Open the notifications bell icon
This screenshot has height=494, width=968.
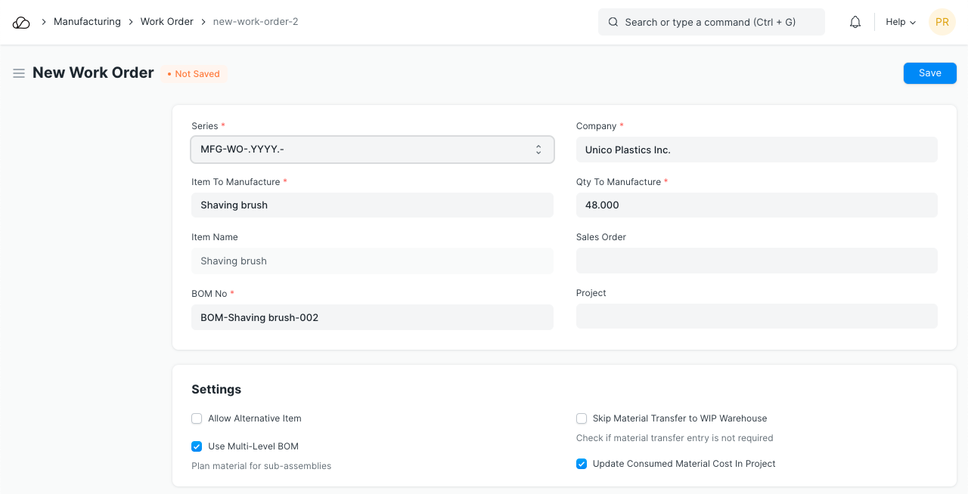[x=855, y=23]
